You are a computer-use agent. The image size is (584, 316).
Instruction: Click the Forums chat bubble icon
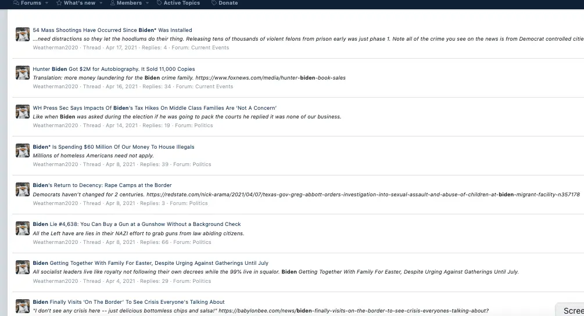(16, 2)
